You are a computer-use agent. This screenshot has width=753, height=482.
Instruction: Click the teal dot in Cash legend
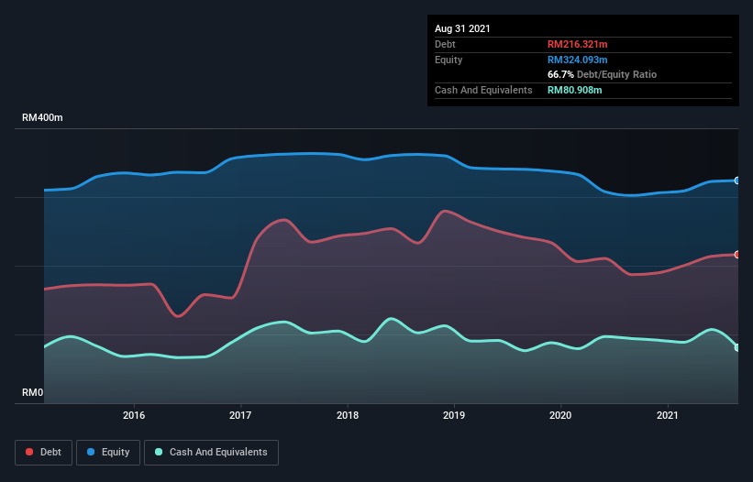tap(159, 452)
